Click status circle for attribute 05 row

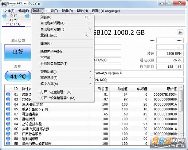click(8, 109)
